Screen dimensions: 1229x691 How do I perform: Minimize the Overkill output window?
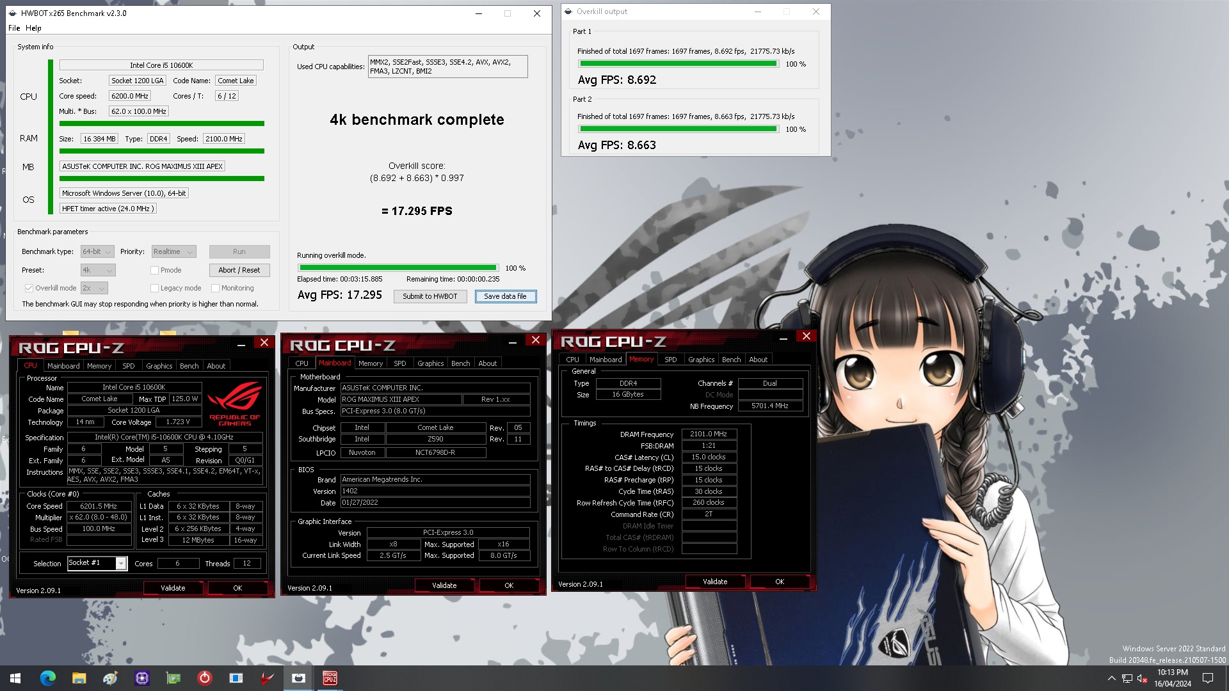(x=757, y=12)
